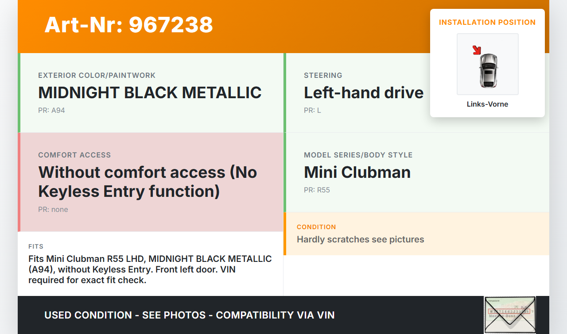The height and width of the screenshot is (334, 567).
Task: Click the Left-hand drive steering value
Action: click(x=364, y=93)
